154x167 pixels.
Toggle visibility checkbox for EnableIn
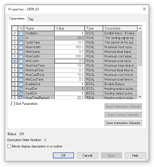[21, 33]
